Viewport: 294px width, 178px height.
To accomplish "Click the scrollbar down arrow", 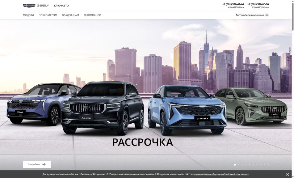I will (x=293, y=177).
